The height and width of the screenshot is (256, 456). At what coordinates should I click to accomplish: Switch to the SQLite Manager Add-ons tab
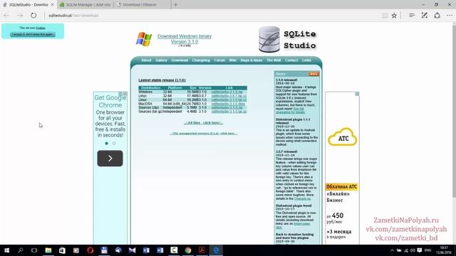coord(85,5)
